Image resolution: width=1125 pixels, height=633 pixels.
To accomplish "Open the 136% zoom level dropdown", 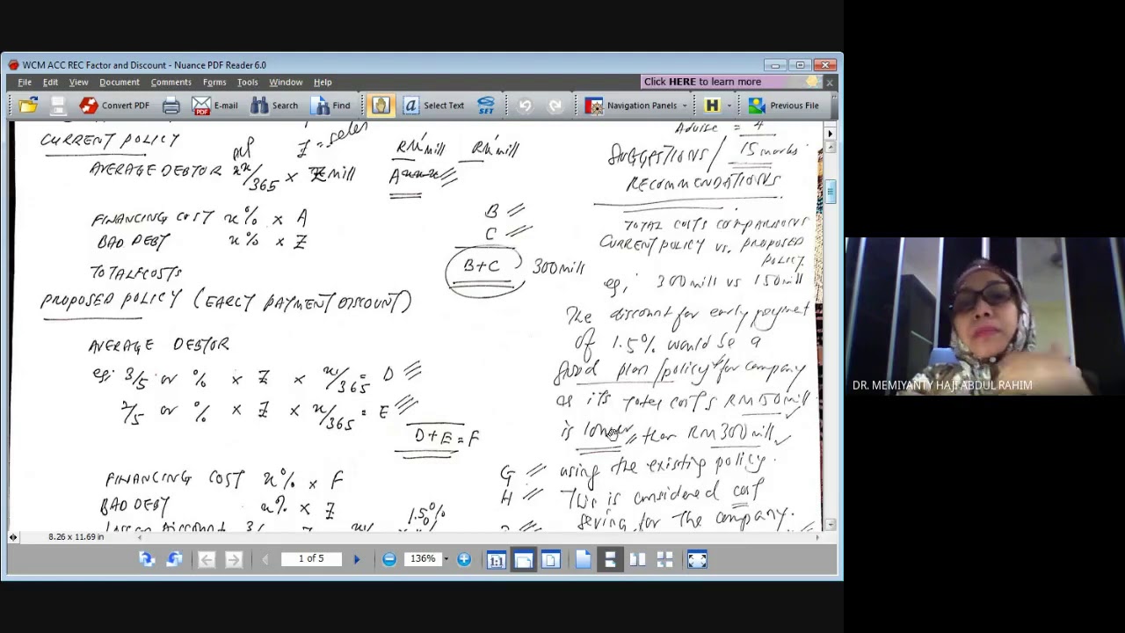I will click(x=446, y=559).
